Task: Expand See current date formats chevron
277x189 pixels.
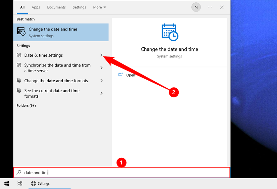Action: 101,93
